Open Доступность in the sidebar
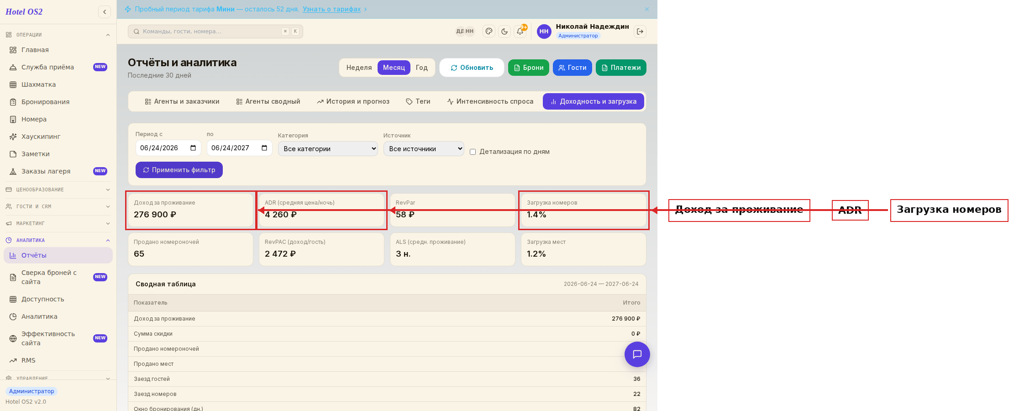Image resolution: width=1019 pixels, height=411 pixels. 58,299
